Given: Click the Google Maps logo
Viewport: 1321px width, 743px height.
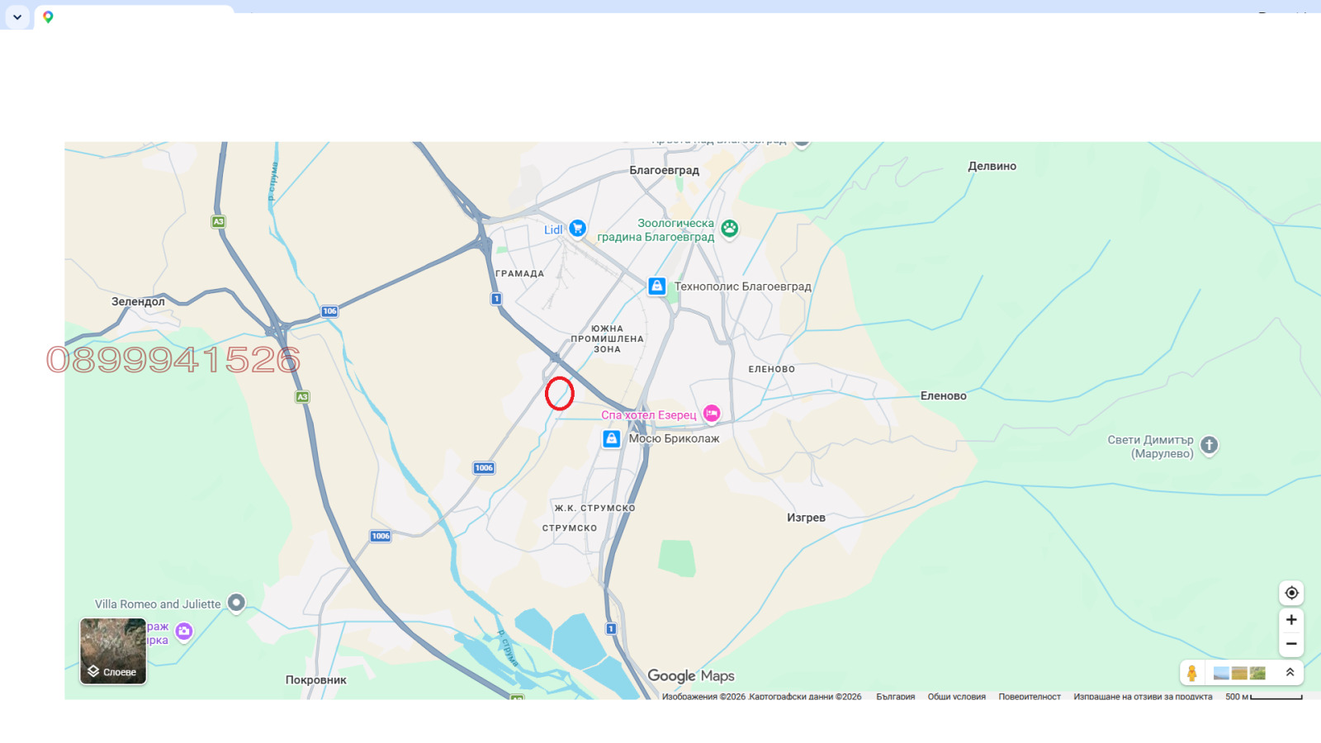Looking at the screenshot, I should 690,676.
